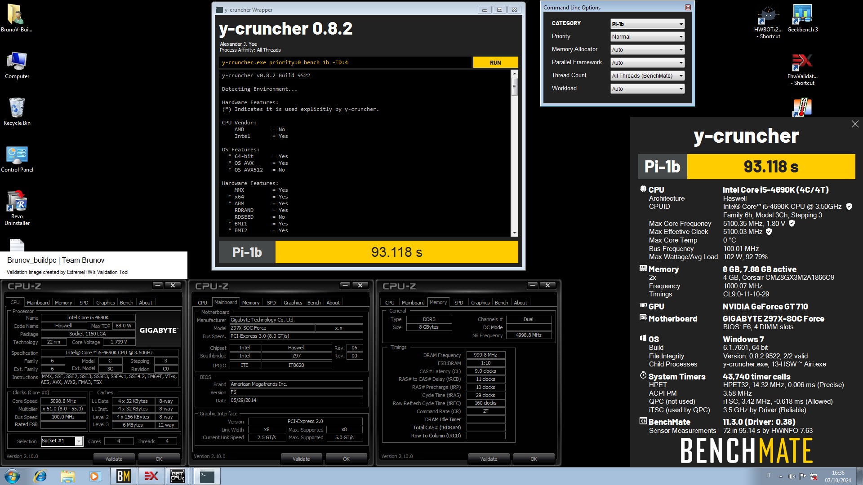Expand the Memory Allocator dropdown
This screenshot has width=863, height=485.
coord(647,50)
